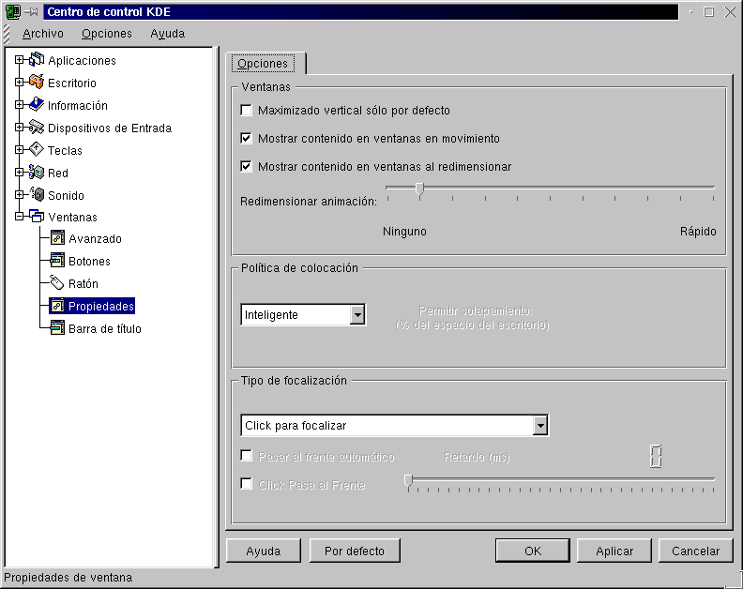Open the Click para focalizar dropdown

pos(539,426)
